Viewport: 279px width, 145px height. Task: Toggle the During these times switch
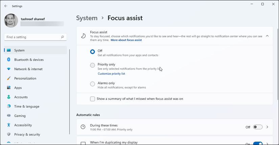coord(258,127)
